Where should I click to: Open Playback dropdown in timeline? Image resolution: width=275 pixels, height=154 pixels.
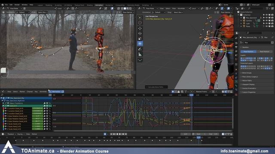coord(12,134)
